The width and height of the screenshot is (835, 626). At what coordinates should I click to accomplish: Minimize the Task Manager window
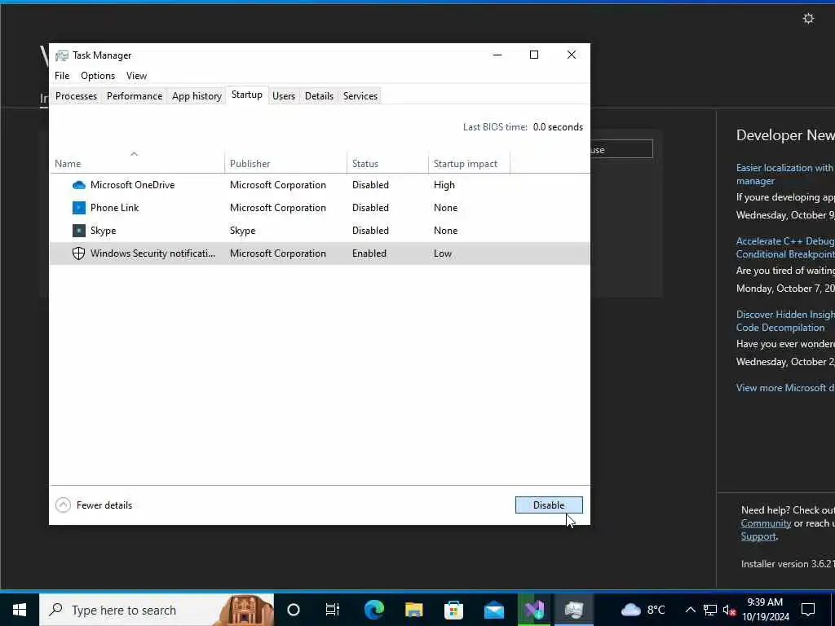pyautogui.click(x=497, y=55)
